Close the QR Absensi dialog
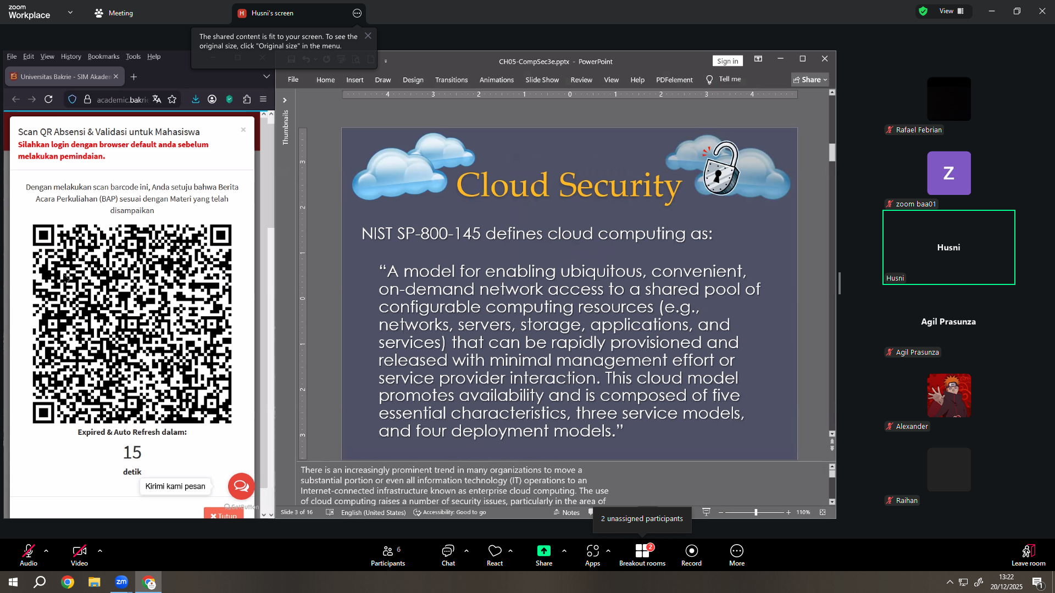 click(x=243, y=130)
